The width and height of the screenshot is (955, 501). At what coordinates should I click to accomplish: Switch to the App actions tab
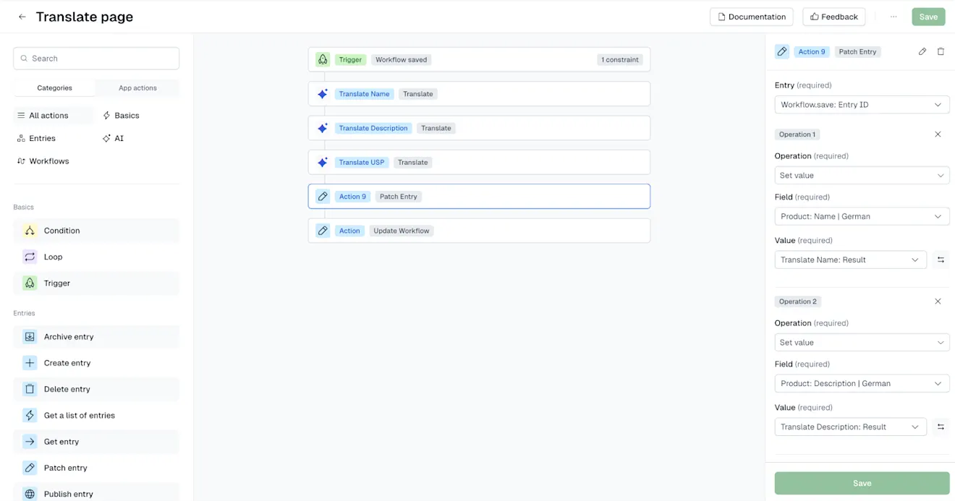click(x=137, y=87)
